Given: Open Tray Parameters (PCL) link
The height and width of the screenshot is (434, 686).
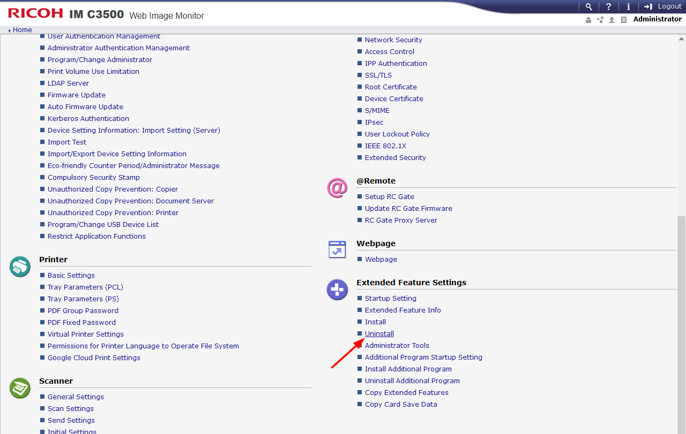Looking at the screenshot, I should tap(85, 287).
